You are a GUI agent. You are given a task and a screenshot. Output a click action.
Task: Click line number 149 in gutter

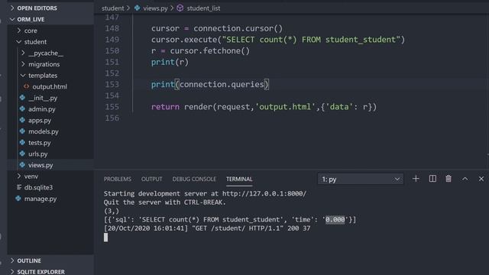112,40
